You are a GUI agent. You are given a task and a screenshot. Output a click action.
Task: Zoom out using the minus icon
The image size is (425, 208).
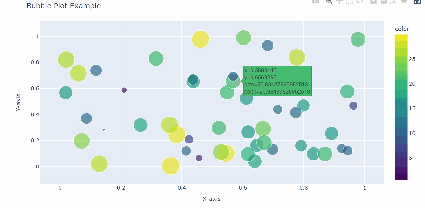pyautogui.click(x=383, y=1)
